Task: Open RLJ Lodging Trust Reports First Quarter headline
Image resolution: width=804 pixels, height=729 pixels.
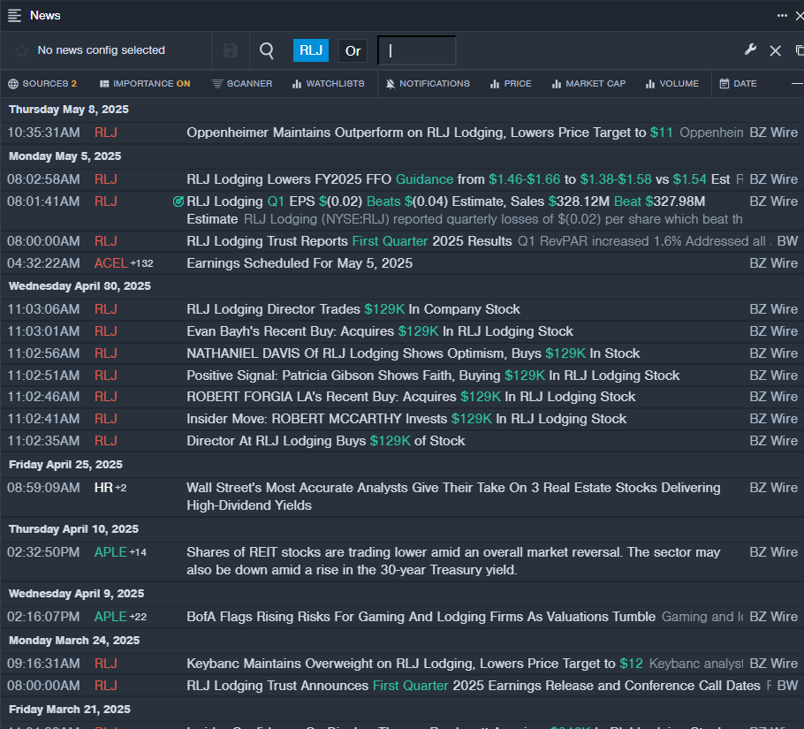Action: 349,241
